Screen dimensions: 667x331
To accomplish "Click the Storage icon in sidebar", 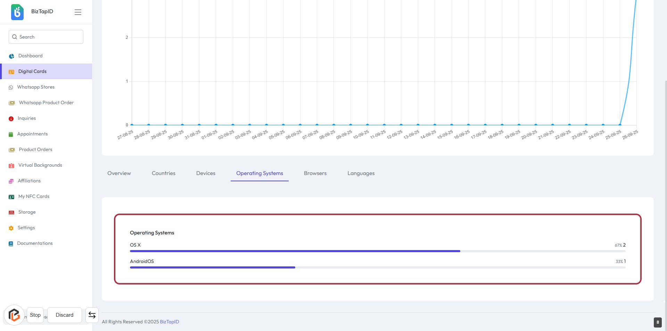I will coord(11,213).
